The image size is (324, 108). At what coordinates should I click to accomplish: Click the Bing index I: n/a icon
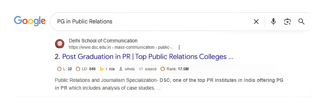pyautogui.click(x=102, y=69)
